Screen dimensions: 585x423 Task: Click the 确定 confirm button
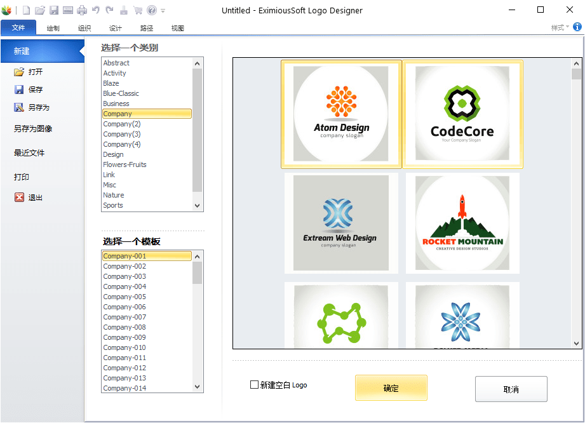(391, 388)
